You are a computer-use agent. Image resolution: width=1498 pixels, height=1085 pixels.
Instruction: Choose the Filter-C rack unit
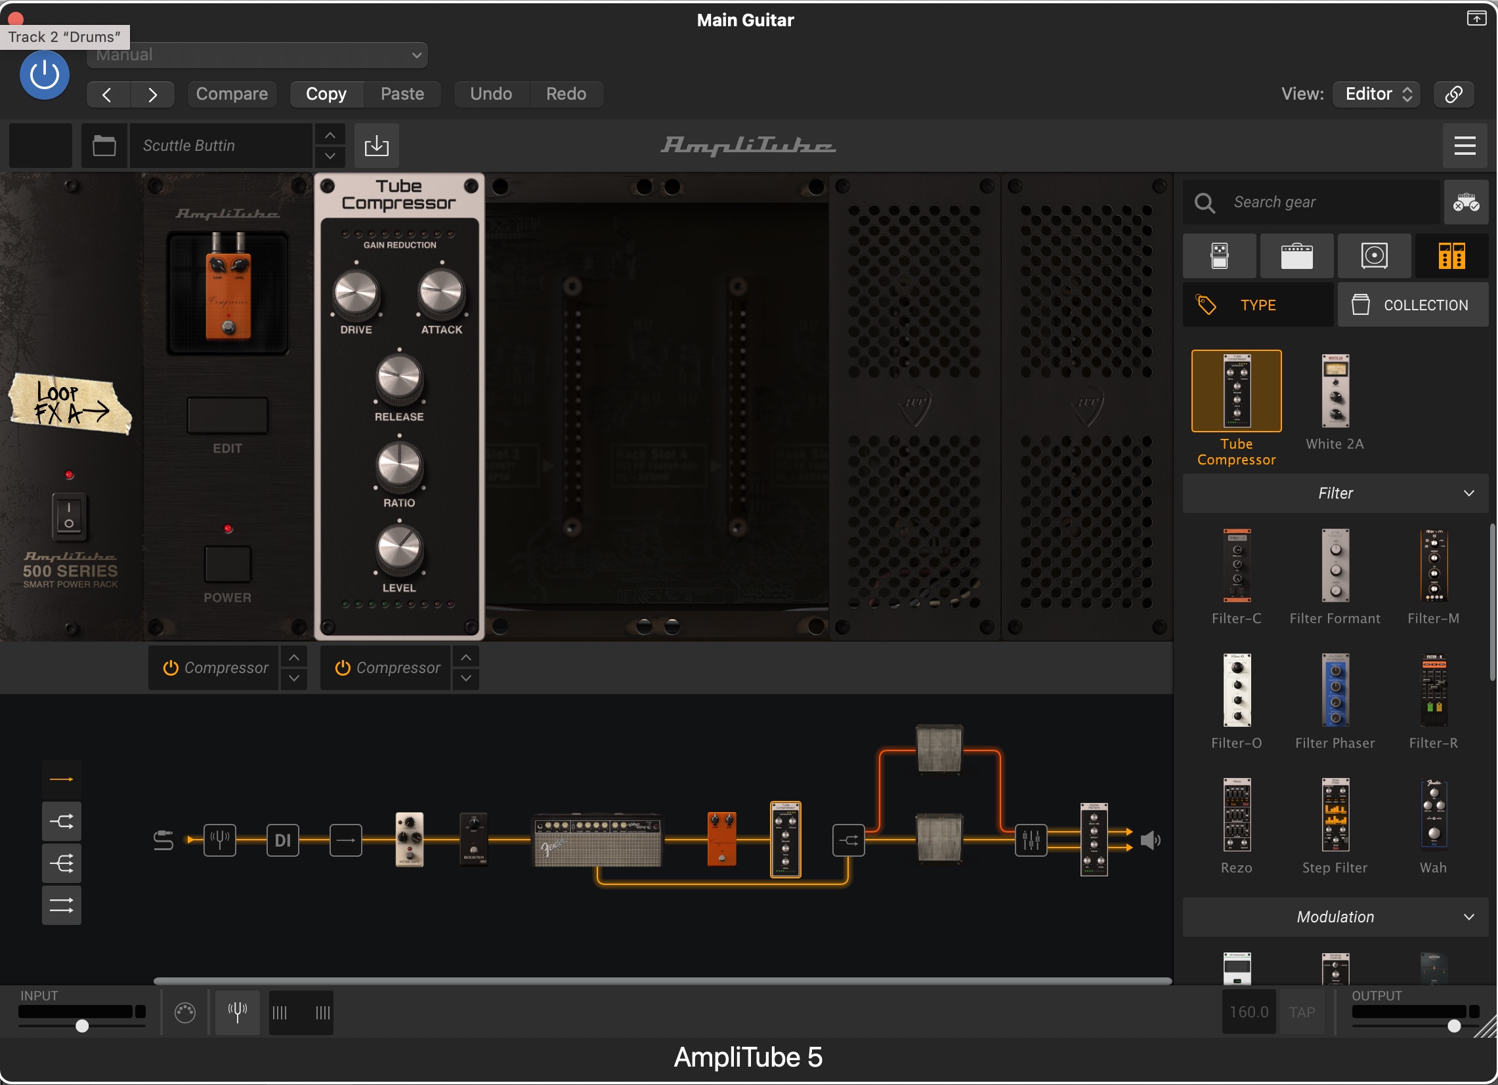1237,566
